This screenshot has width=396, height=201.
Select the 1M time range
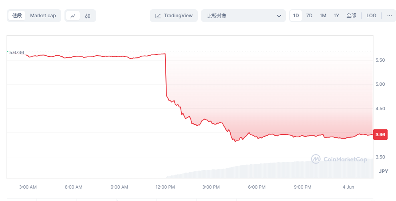(323, 16)
